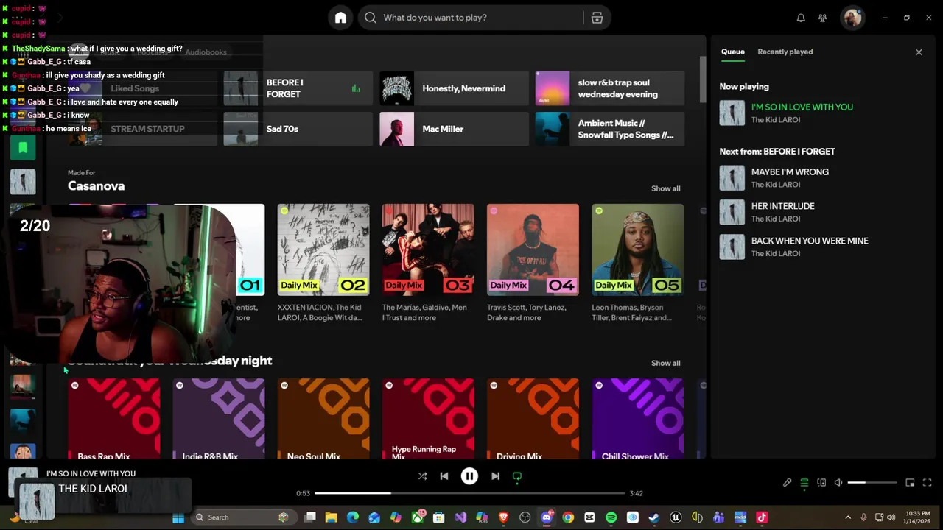
Task: Show all Wednesday night soundtrack mixes
Action: [x=665, y=363]
